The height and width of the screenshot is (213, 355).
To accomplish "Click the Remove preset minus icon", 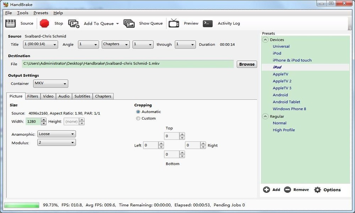I will (288, 190).
